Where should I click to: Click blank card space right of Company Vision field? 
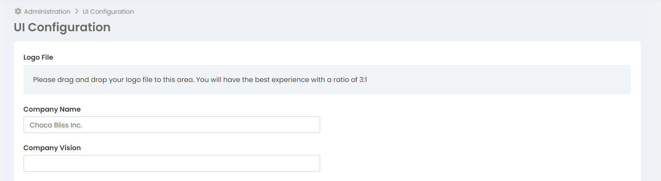(x=467, y=163)
